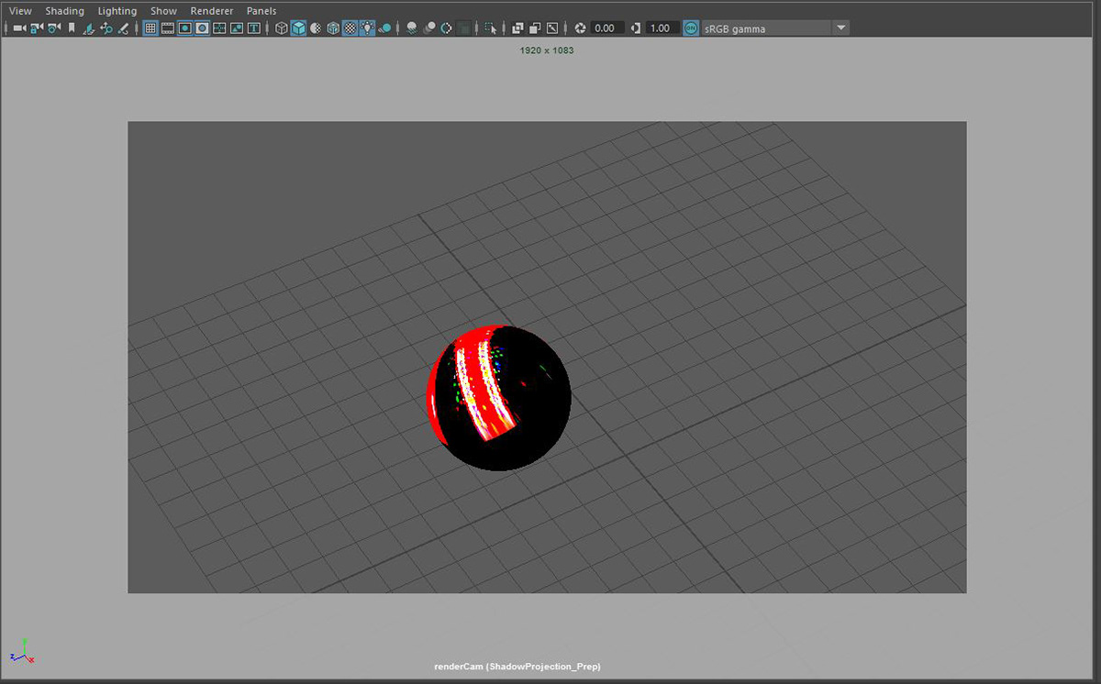
Task: Toggle the Field Chart icon
Action: [219, 28]
